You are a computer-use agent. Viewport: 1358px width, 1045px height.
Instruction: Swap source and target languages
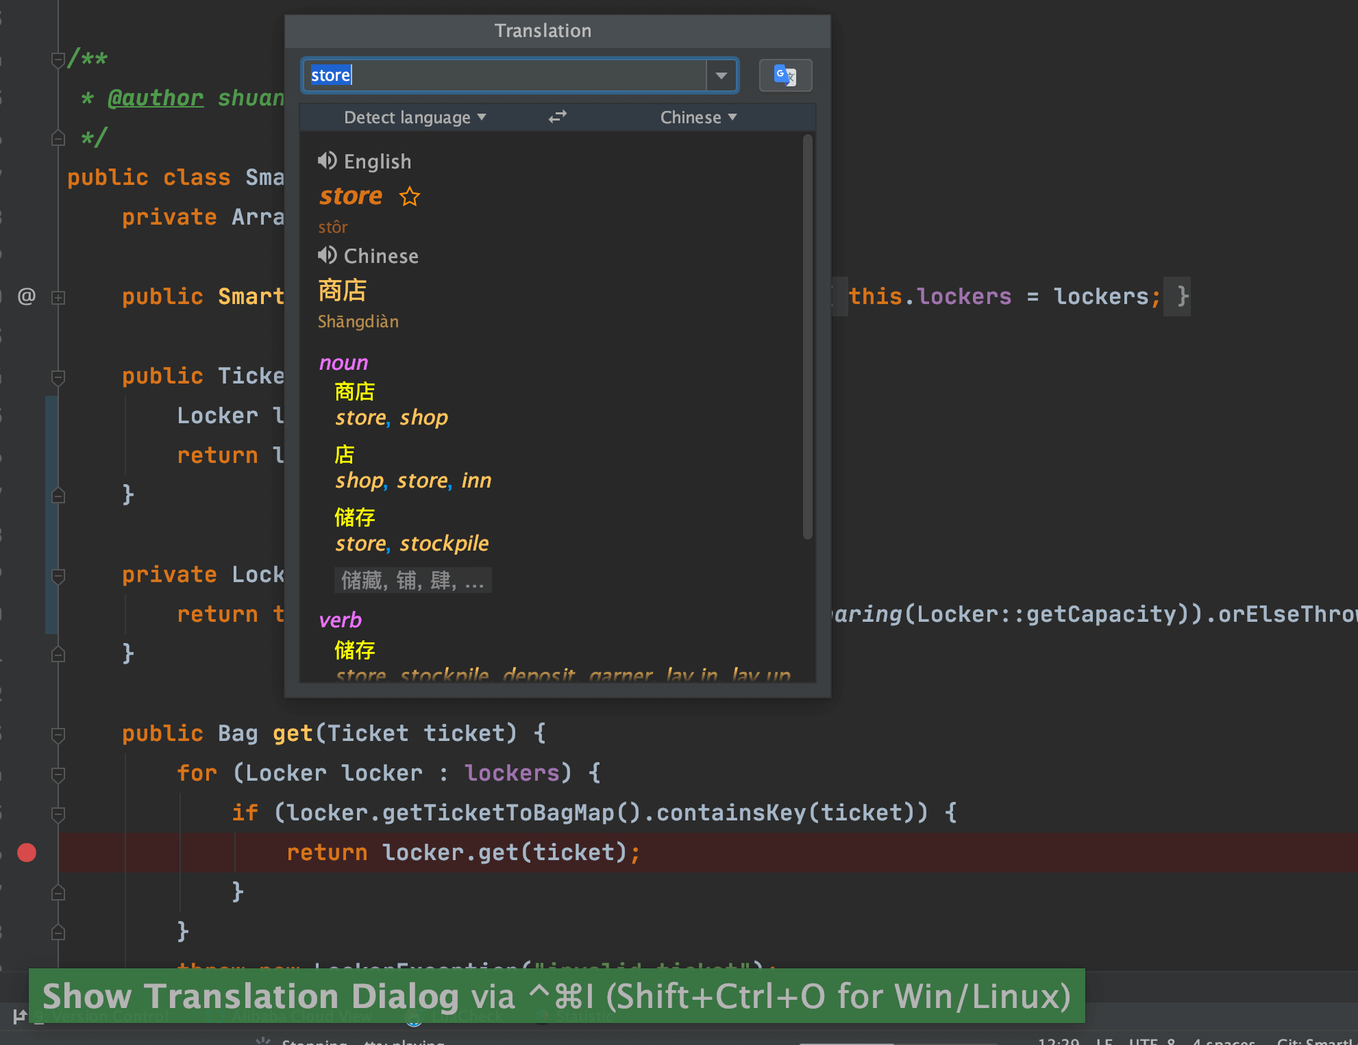[558, 117]
